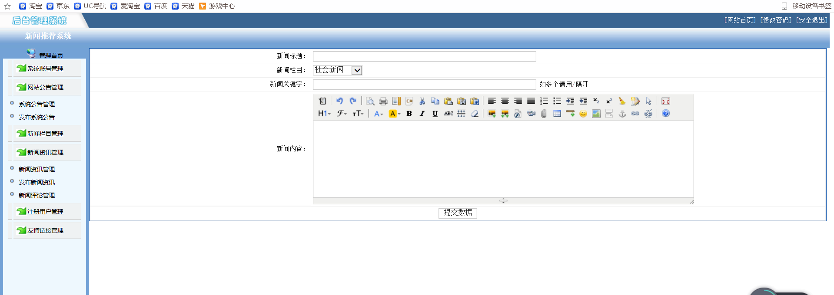Select all with cursor icon
The width and height of the screenshot is (834, 295).
click(x=648, y=101)
